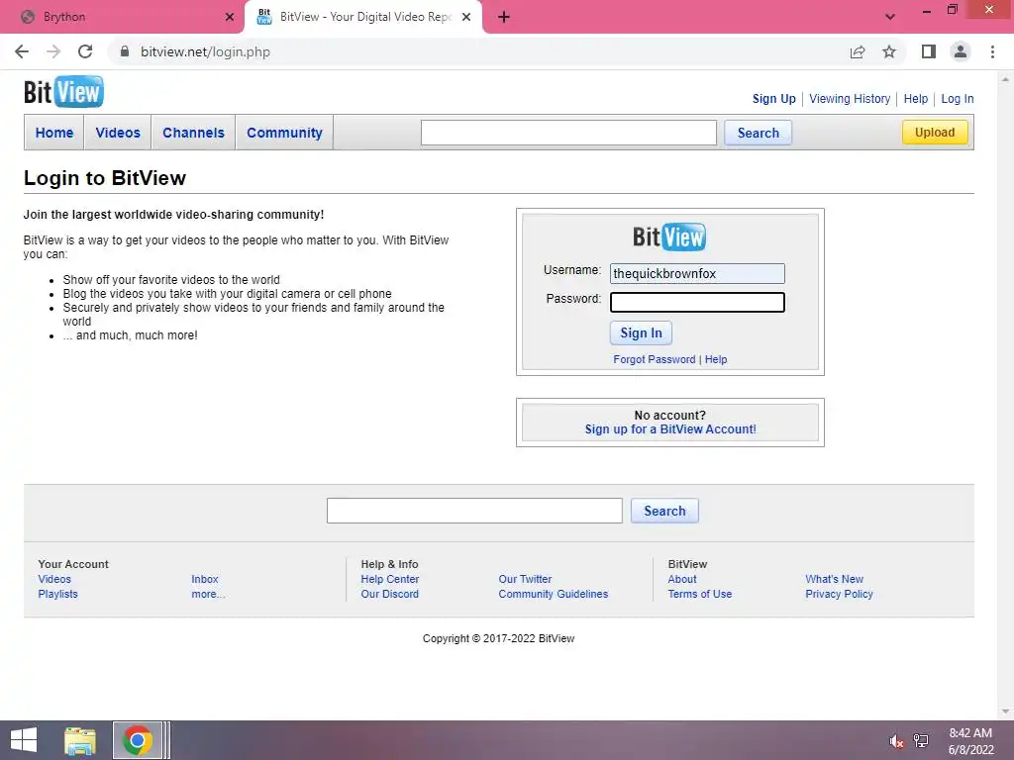Focus the top search input field
This screenshot has height=760, width=1014.
click(x=568, y=133)
